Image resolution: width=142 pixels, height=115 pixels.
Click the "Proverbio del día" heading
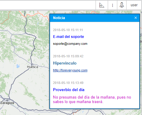tap(69, 90)
